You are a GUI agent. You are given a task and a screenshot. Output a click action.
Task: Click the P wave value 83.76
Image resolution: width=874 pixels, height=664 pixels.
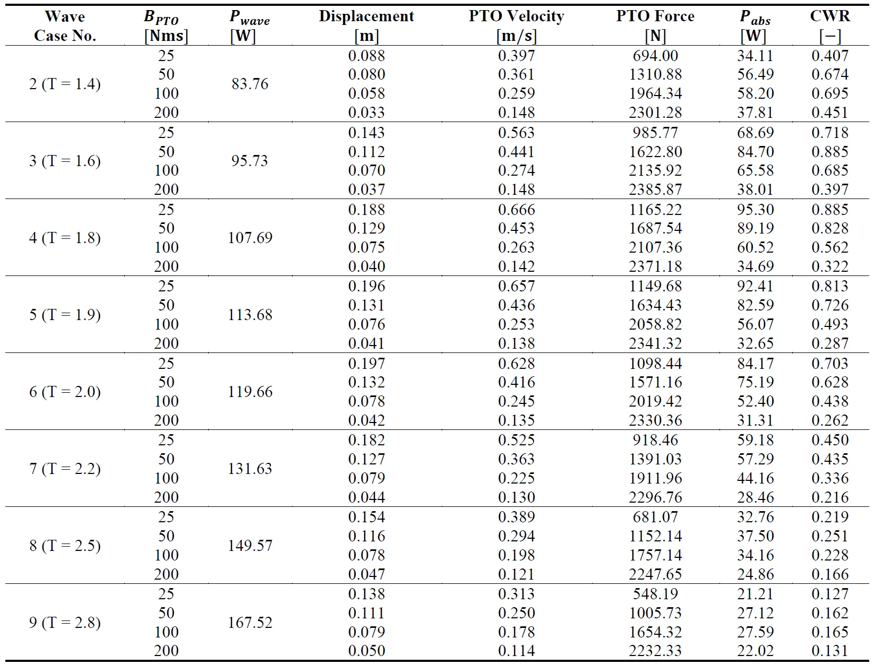coord(250,84)
